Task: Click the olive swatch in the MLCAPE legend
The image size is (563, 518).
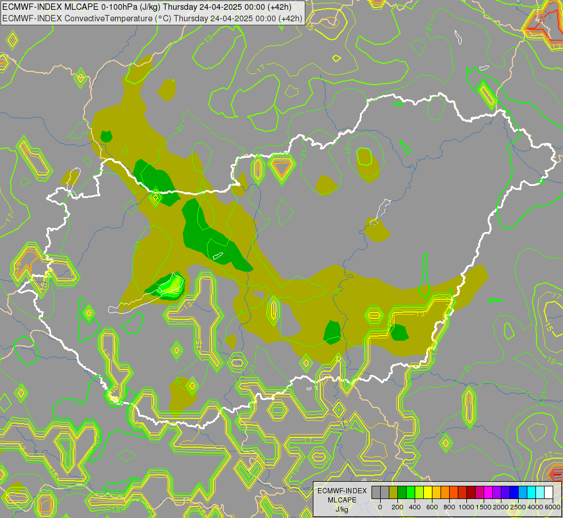Action: click(x=393, y=493)
